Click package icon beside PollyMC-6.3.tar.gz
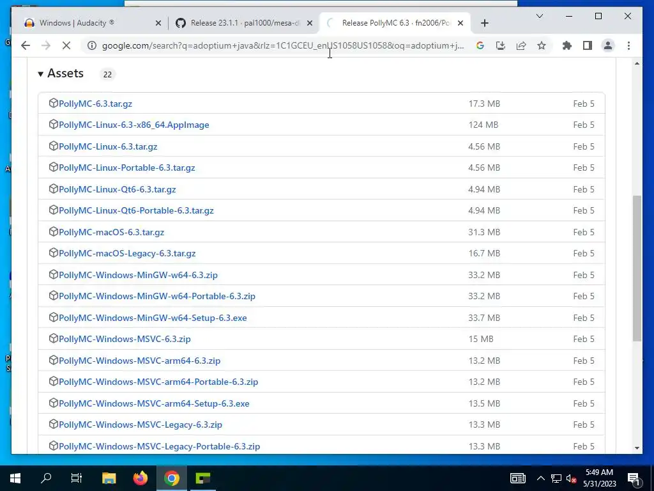This screenshot has height=491, width=654. (53, 103)
